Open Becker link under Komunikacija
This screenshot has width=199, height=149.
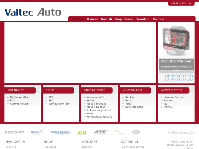pos(129,97)
